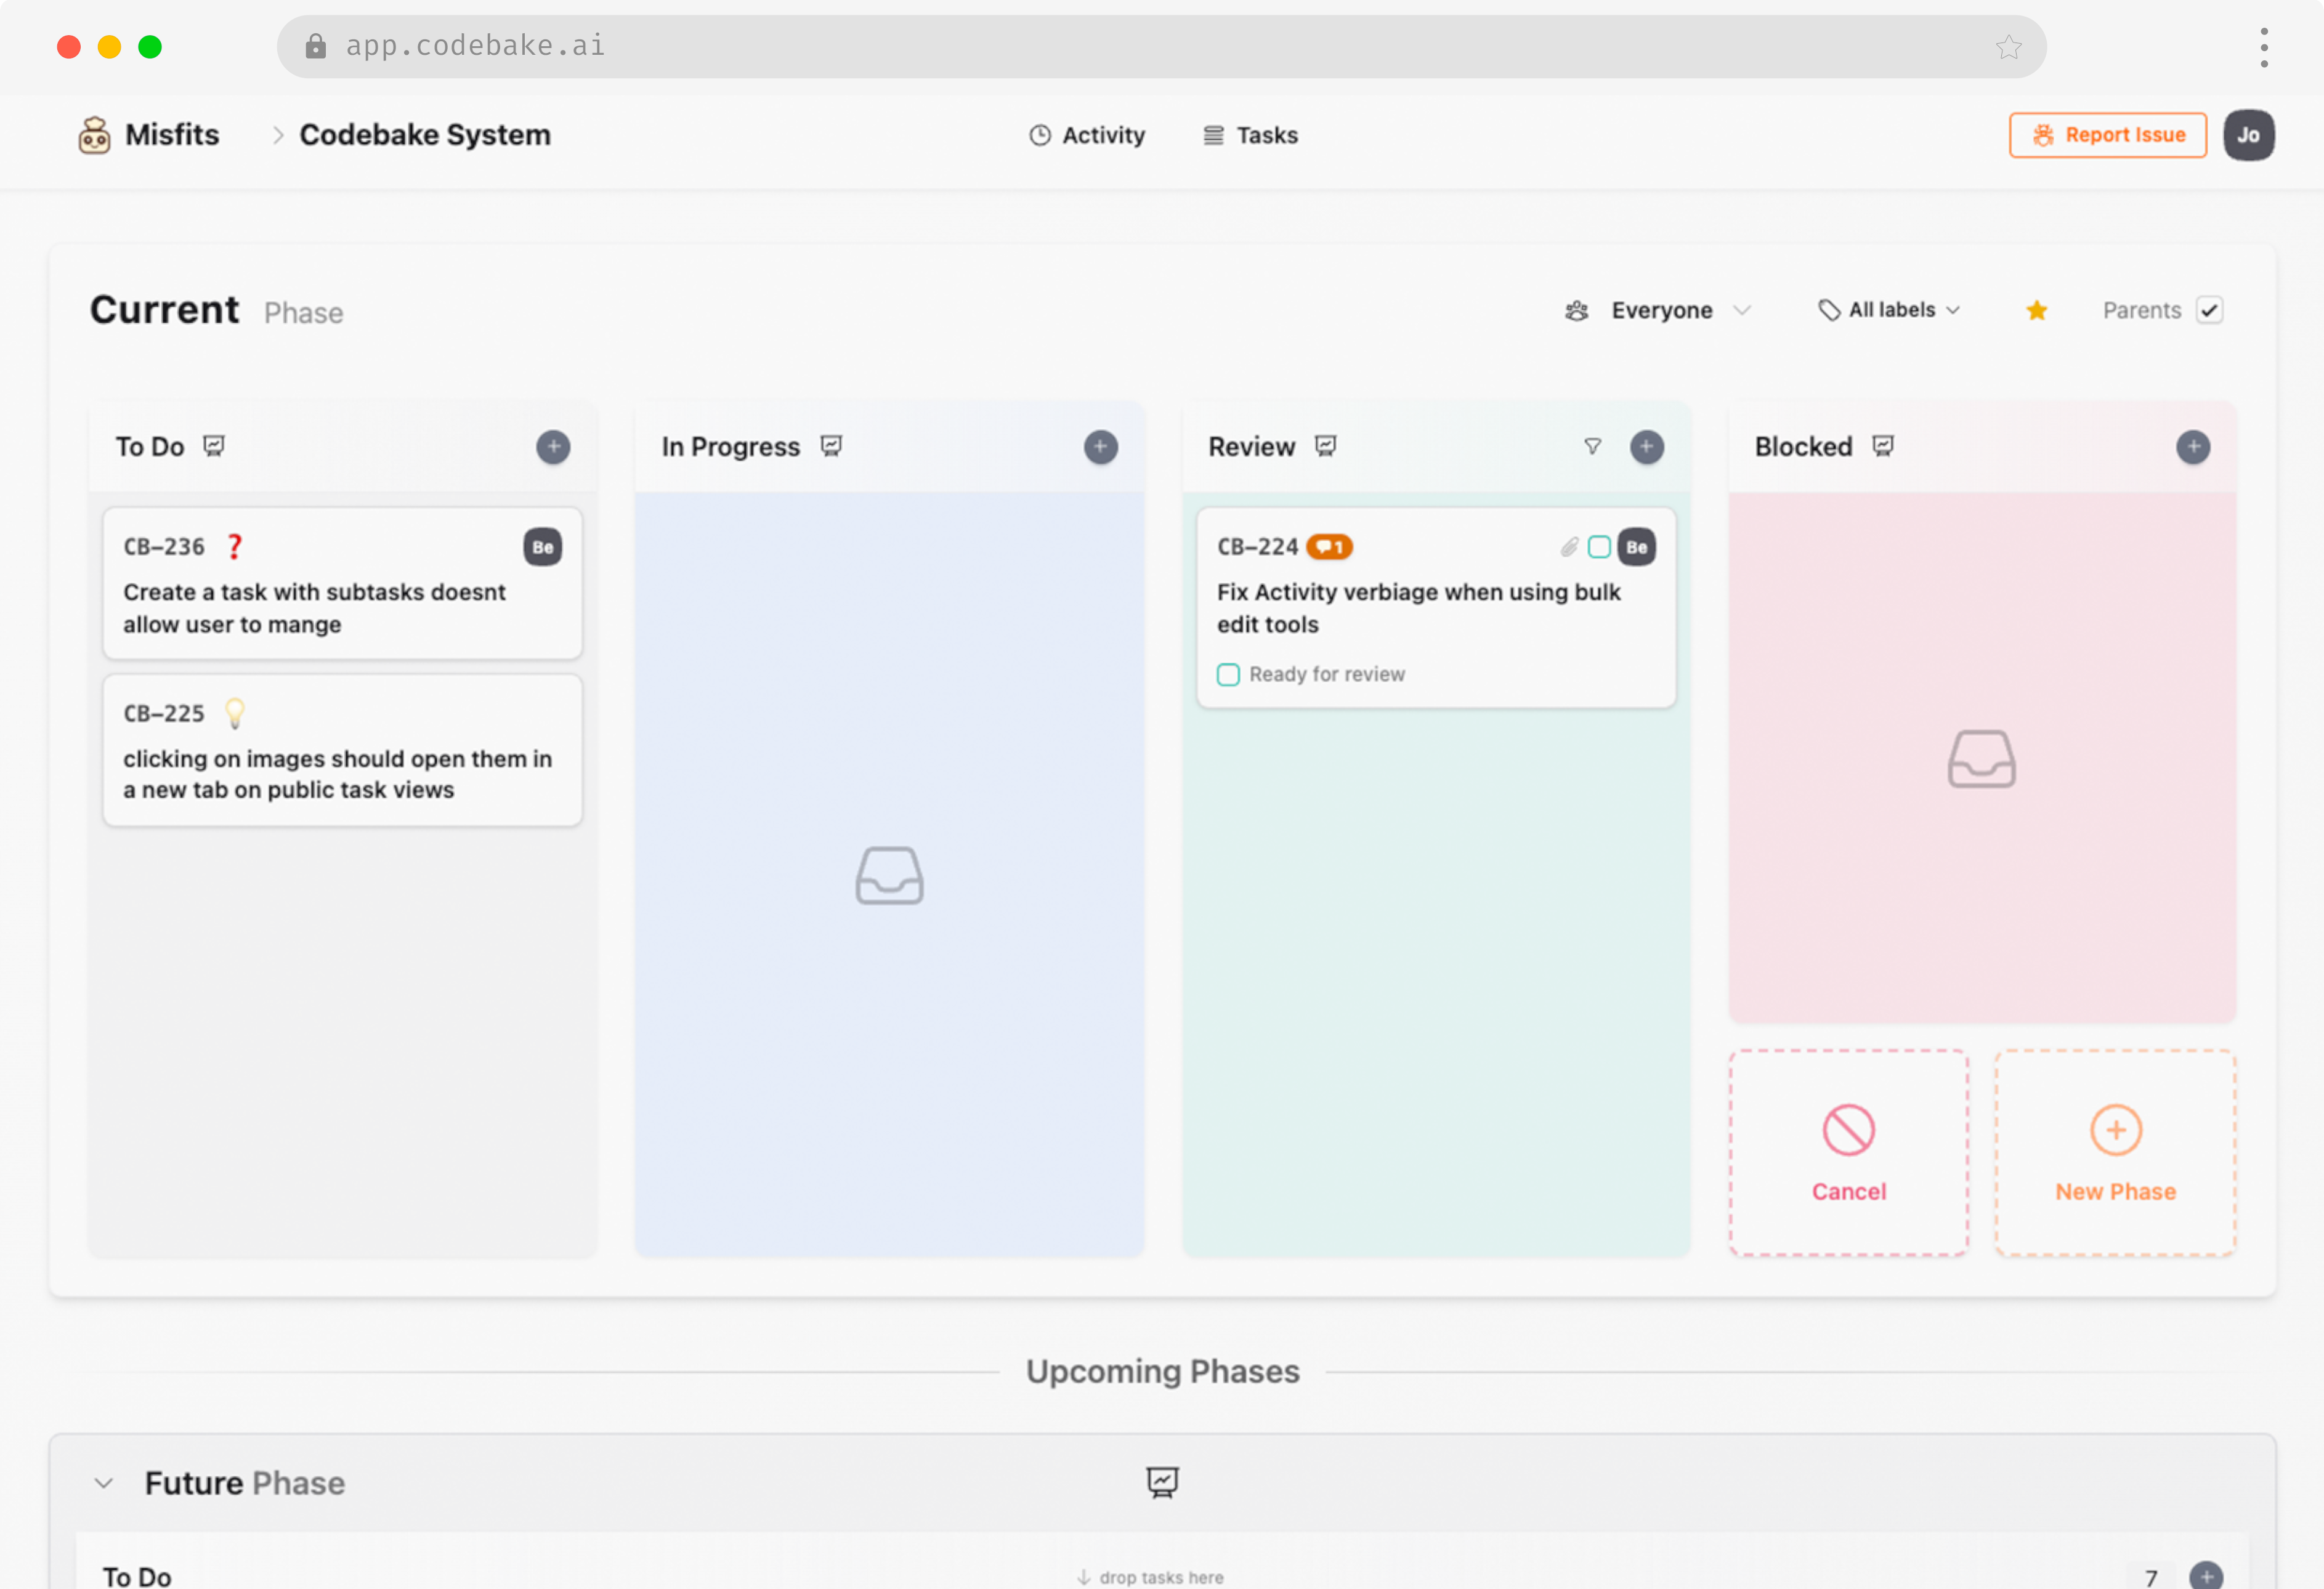Open task card CB-225

coord(342,751)
